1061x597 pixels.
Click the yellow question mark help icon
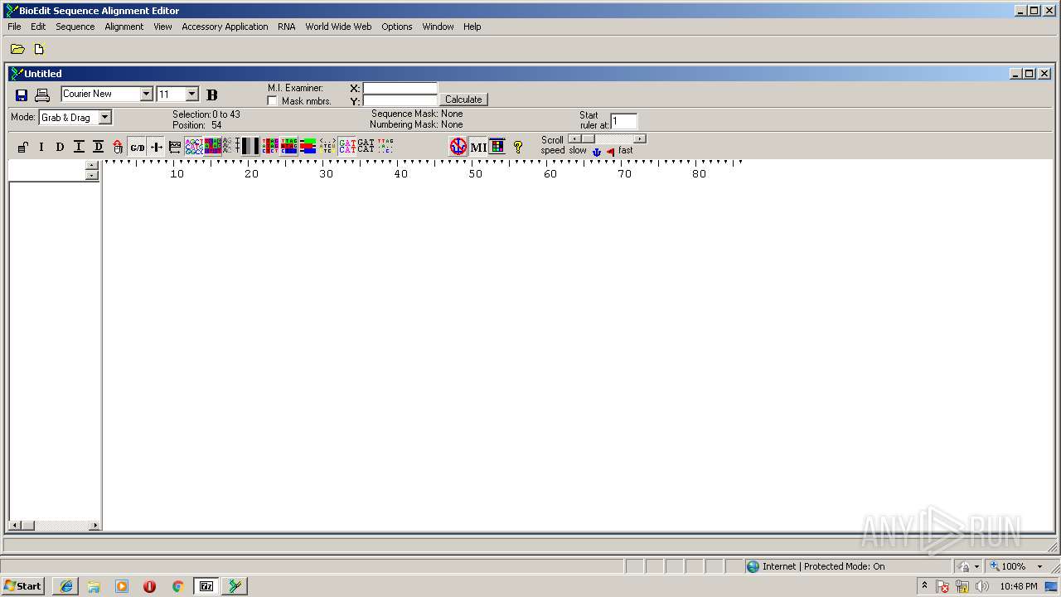pyautogui.click(x=518, y=147)
